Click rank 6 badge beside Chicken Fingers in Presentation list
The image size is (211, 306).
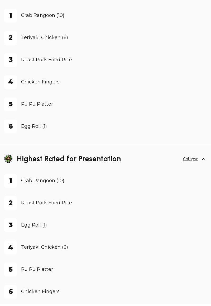11,292
